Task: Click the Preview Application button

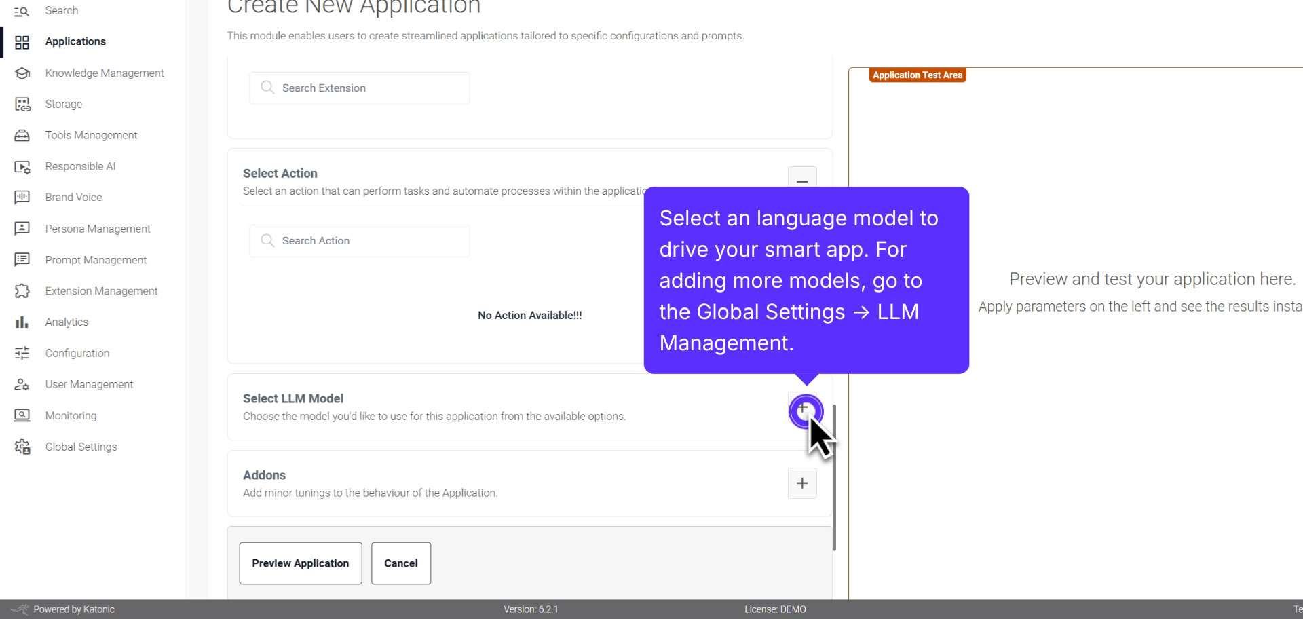Action: click(x=300, y=563)
